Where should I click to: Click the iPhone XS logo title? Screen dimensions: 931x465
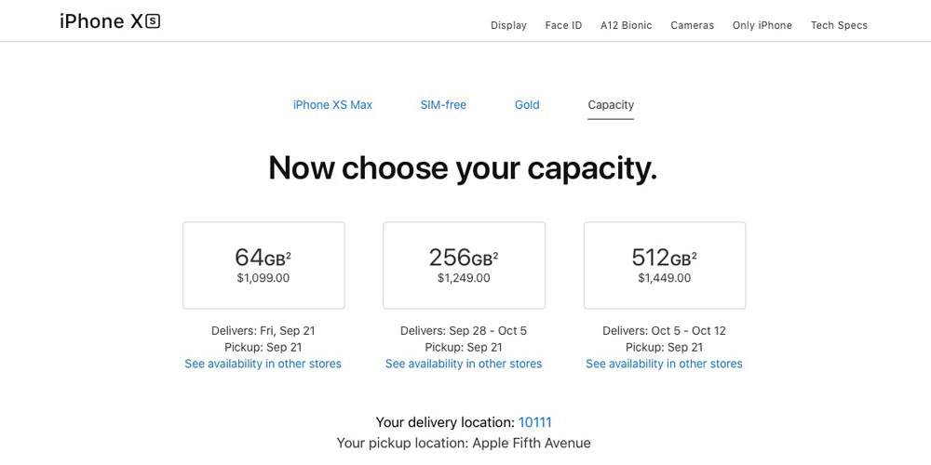(x=110, y=21)
